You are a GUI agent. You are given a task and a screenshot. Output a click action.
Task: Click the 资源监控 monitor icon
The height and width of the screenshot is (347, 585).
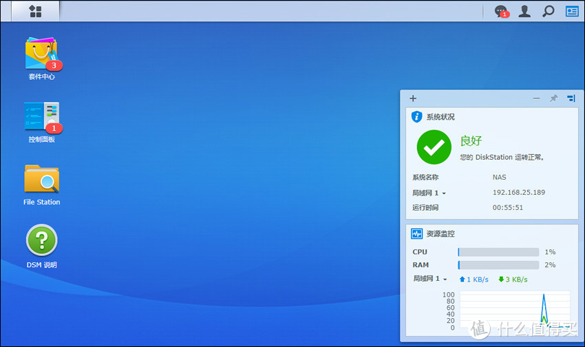click(417, 234)
